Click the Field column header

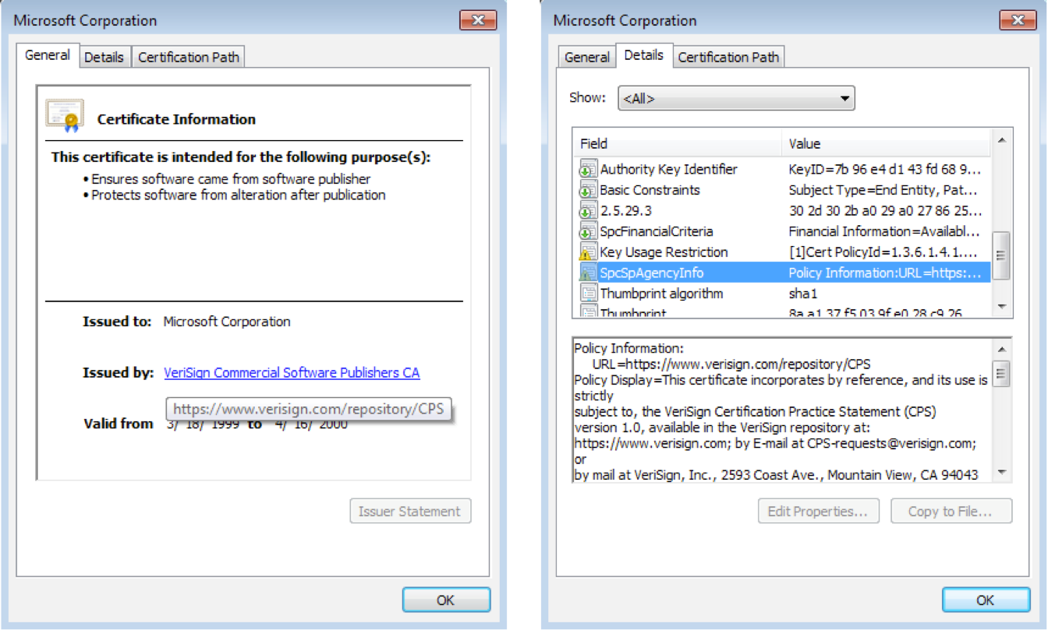click(678, 143)
